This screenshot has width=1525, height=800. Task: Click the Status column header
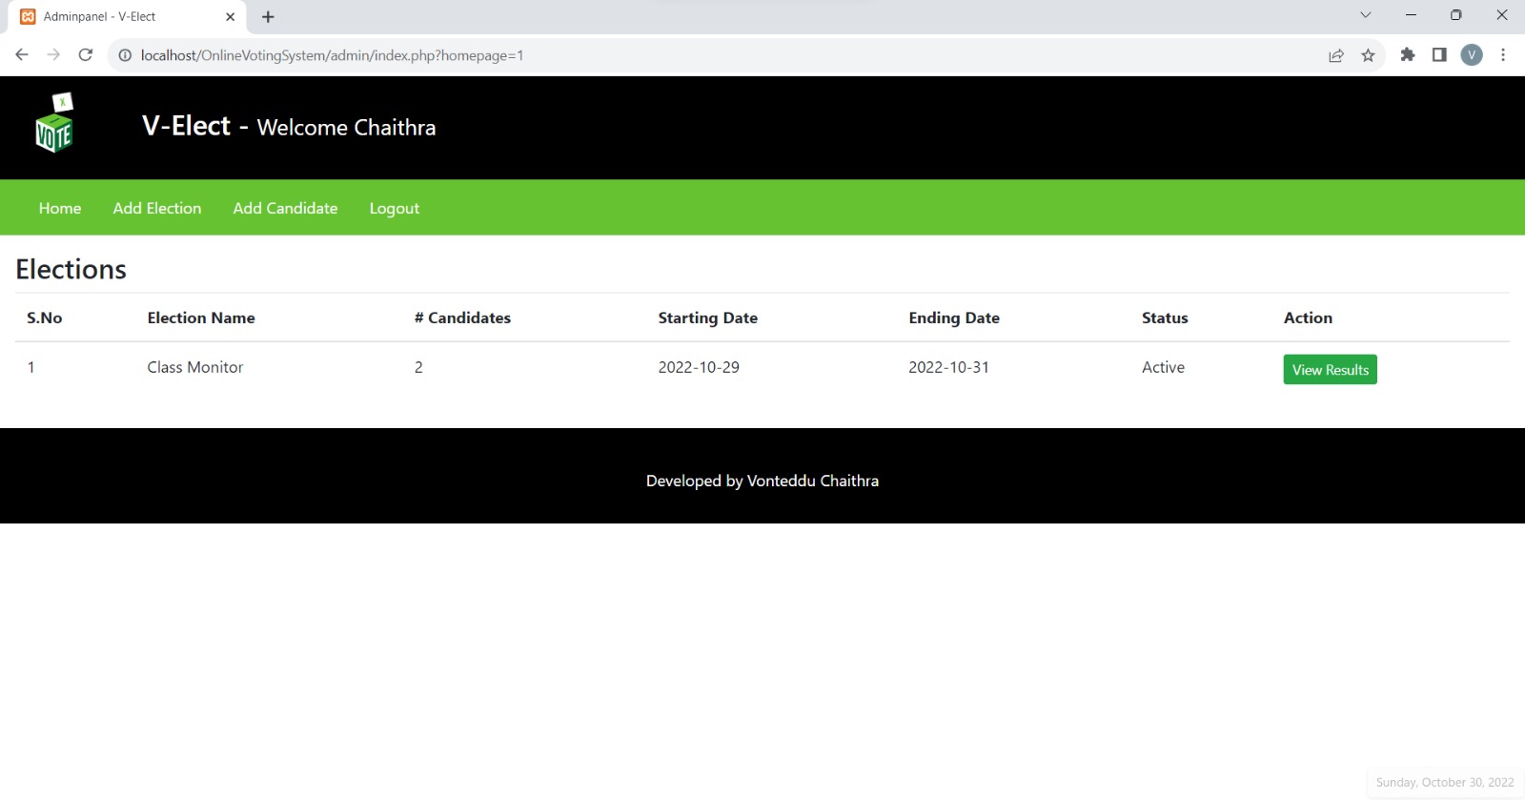point(1165,318)
